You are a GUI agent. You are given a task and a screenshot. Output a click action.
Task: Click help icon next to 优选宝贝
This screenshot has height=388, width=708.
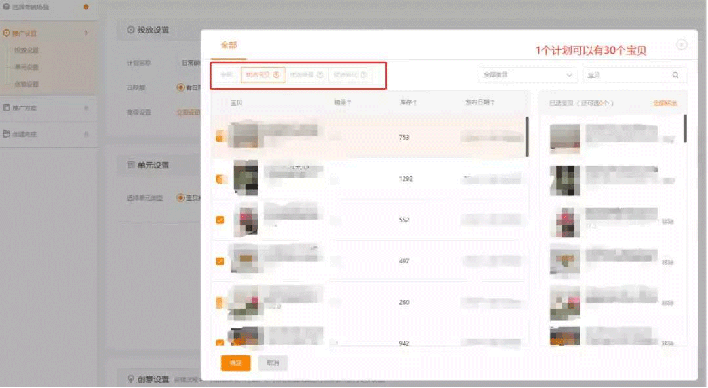(276, 75)
